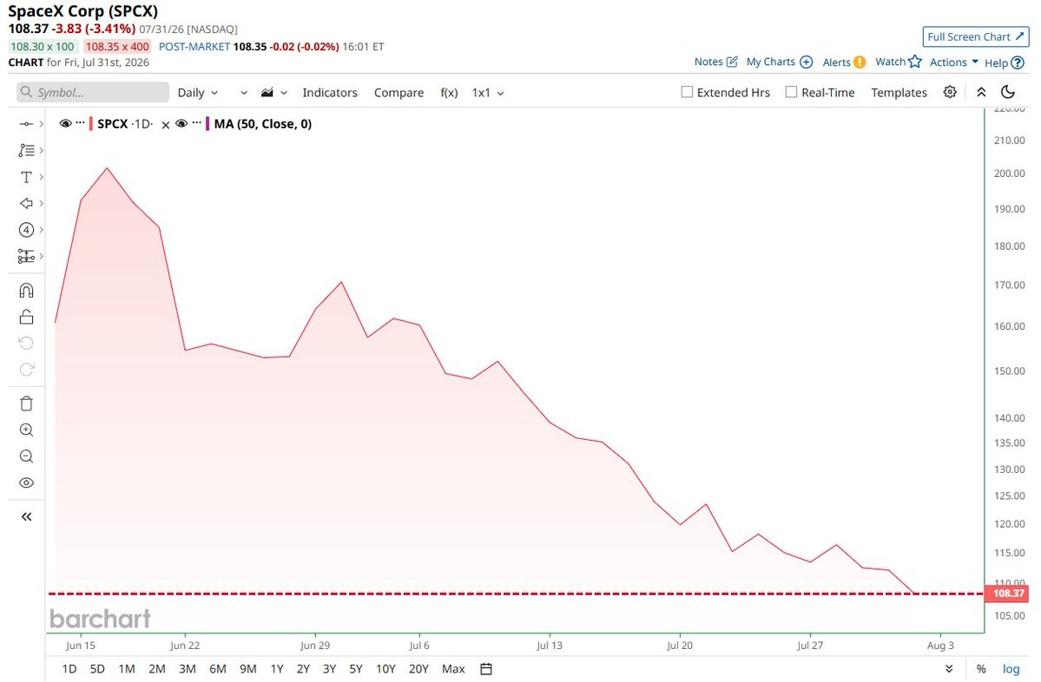Select the 5D range
Image resolution: width=1041 pixels, height=682 pixels.
pyautogui.click(x=97, y=669)
